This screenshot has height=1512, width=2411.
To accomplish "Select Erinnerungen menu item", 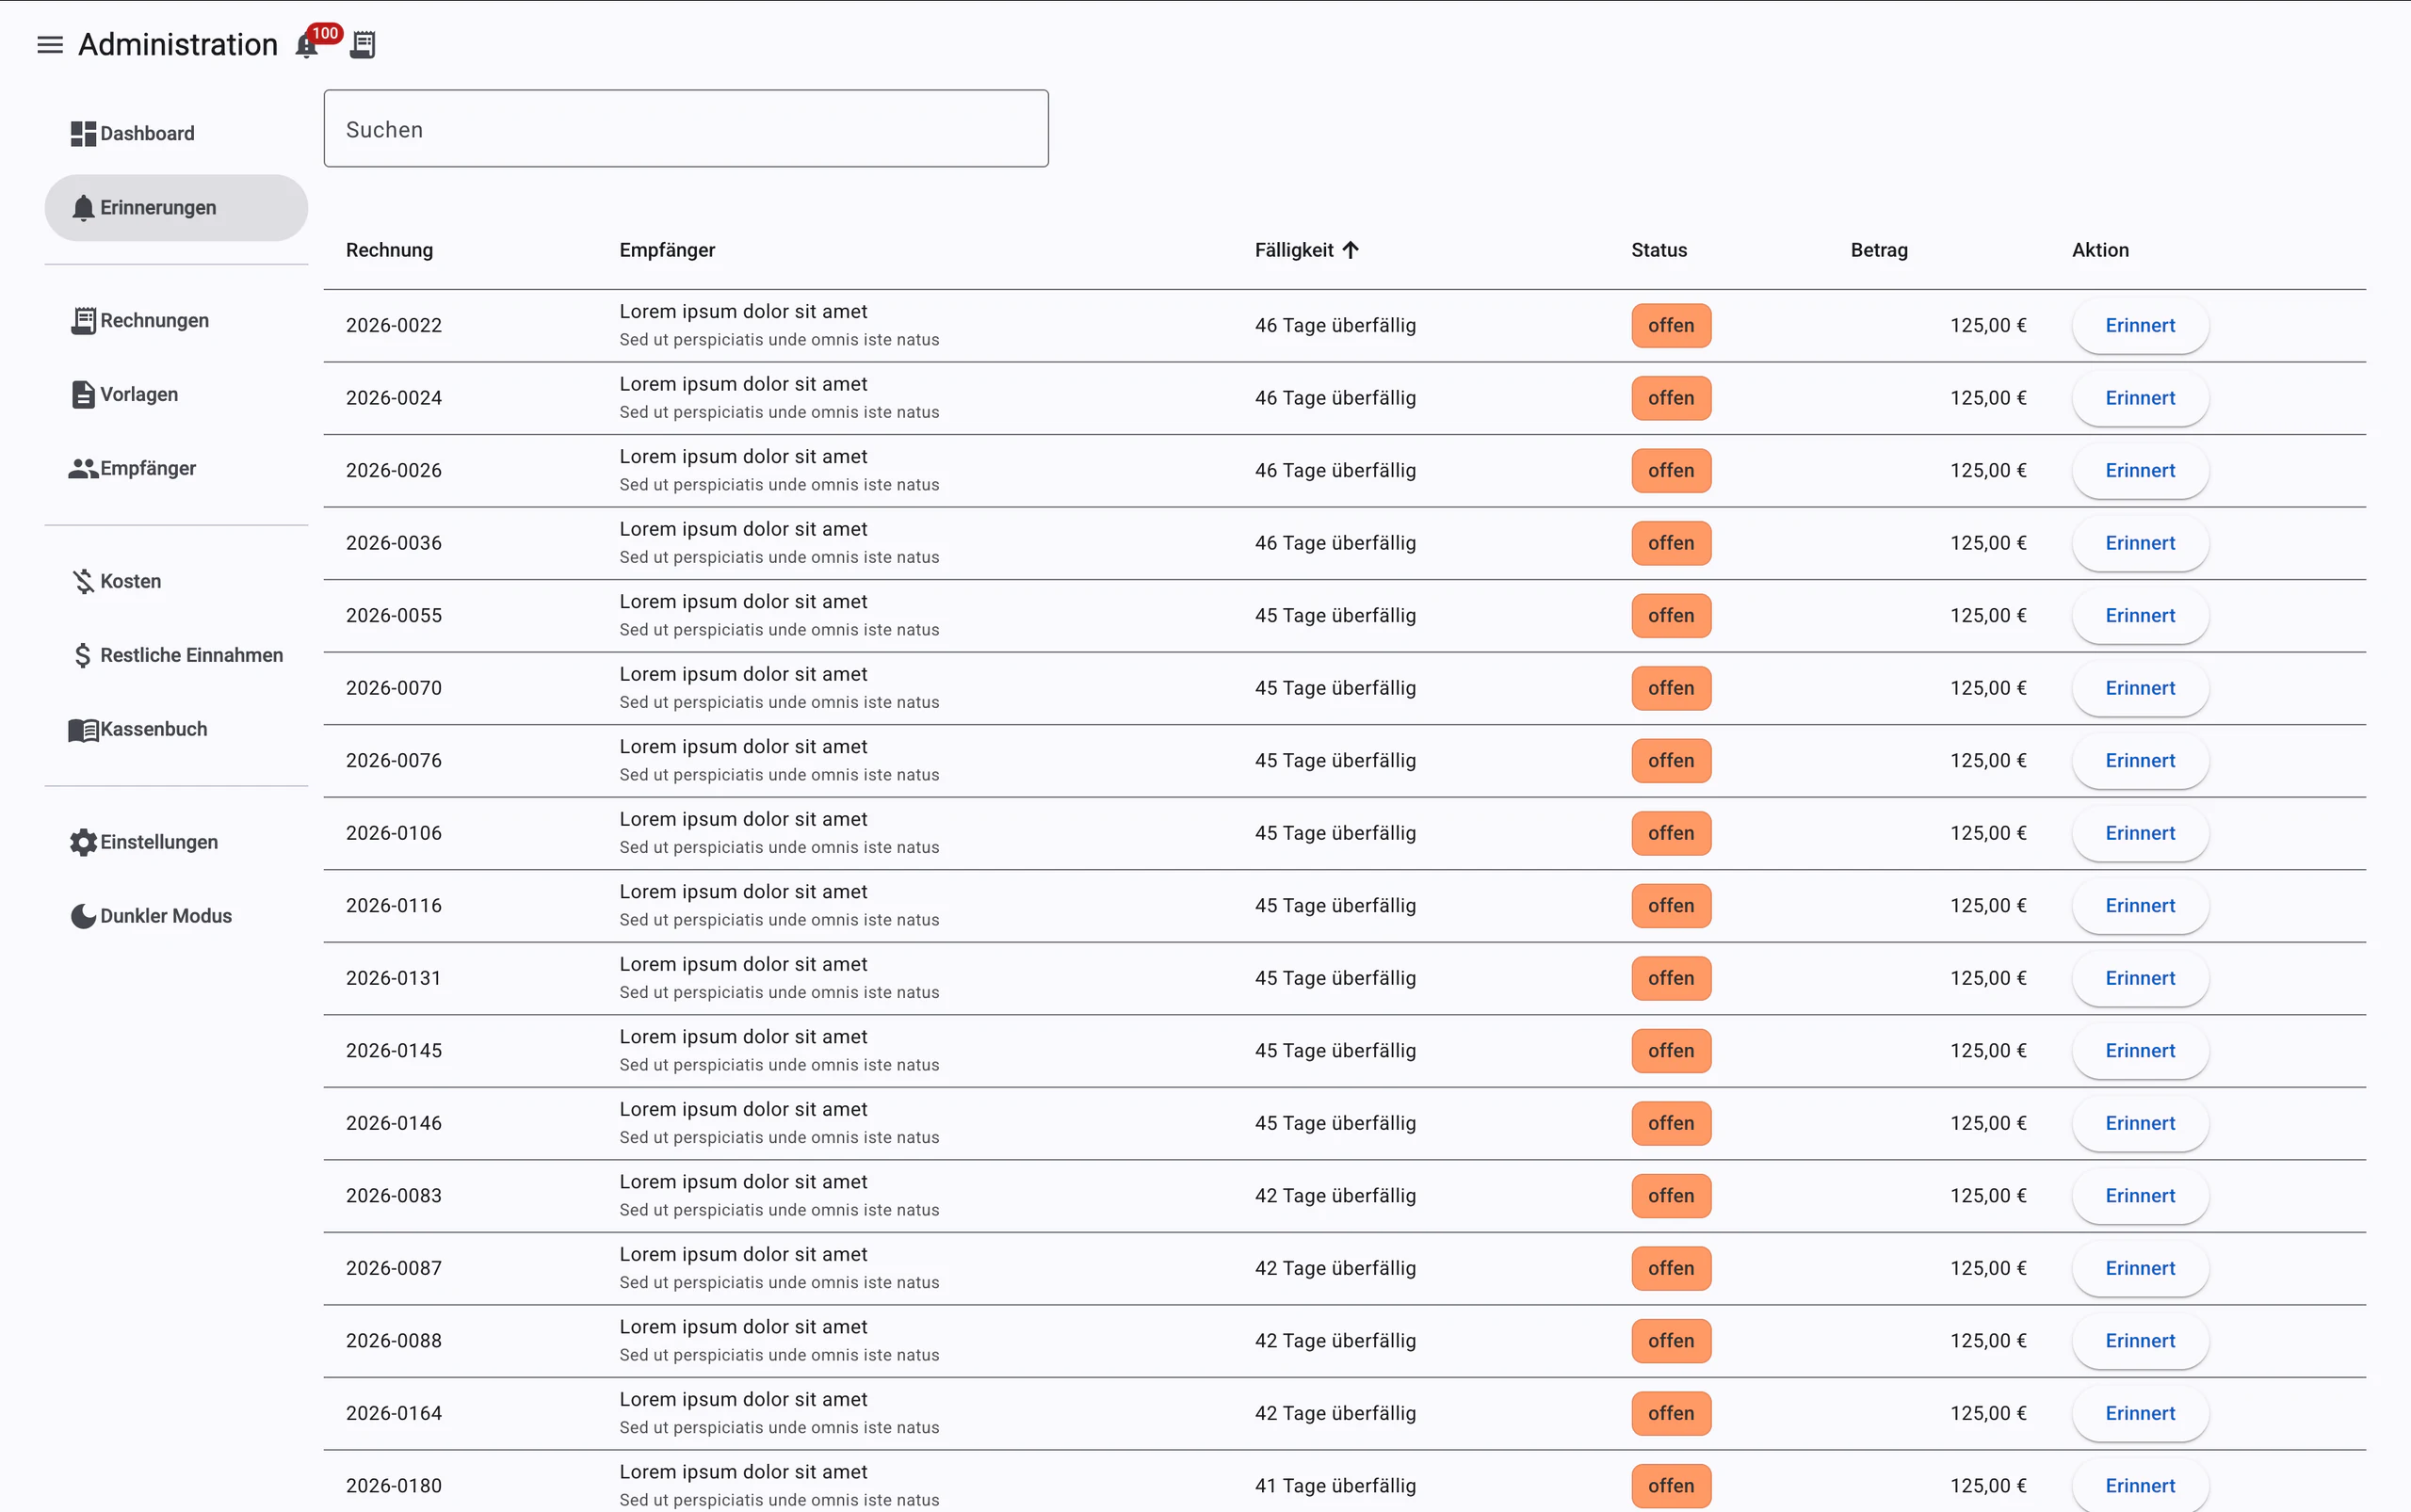I will coord(176,208).
